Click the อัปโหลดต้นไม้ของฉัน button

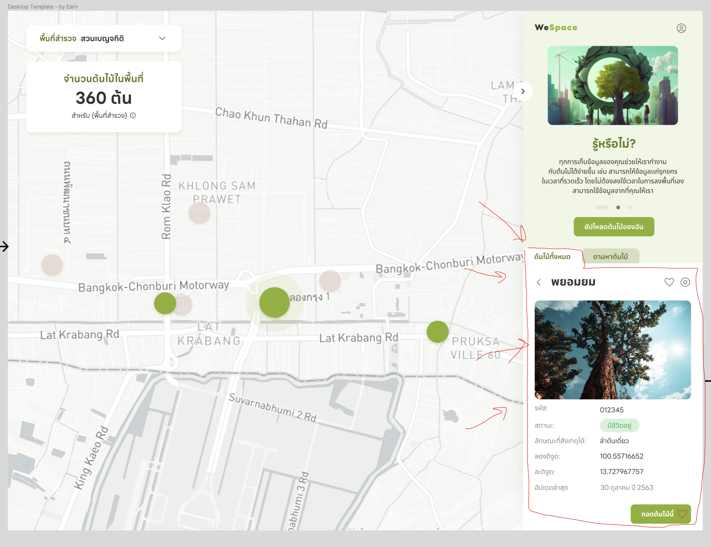click(613, 227)
